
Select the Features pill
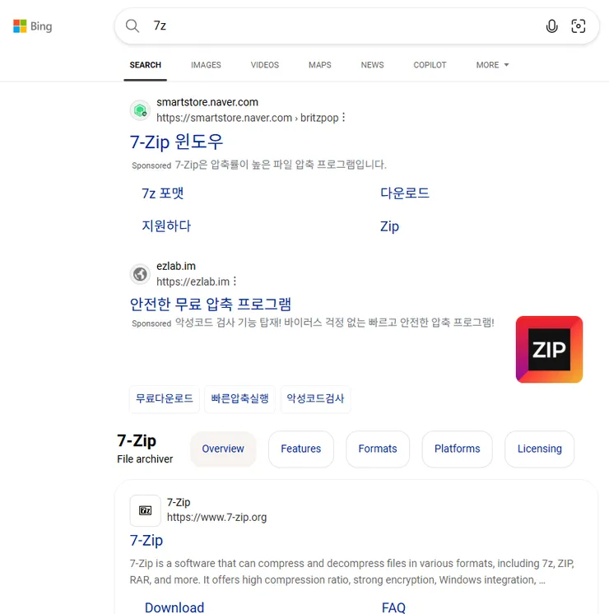(300, 449)
